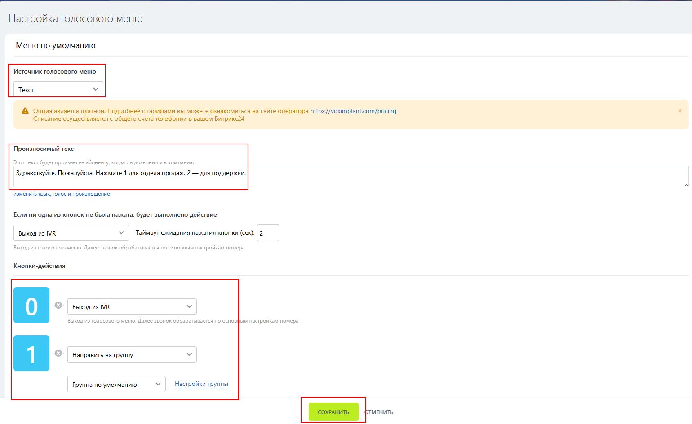The width and height of the screenshot is (692, 424).
Task: Click the blue digit 0 button tile
Action: pyautogui.click(x=31, y=305)
